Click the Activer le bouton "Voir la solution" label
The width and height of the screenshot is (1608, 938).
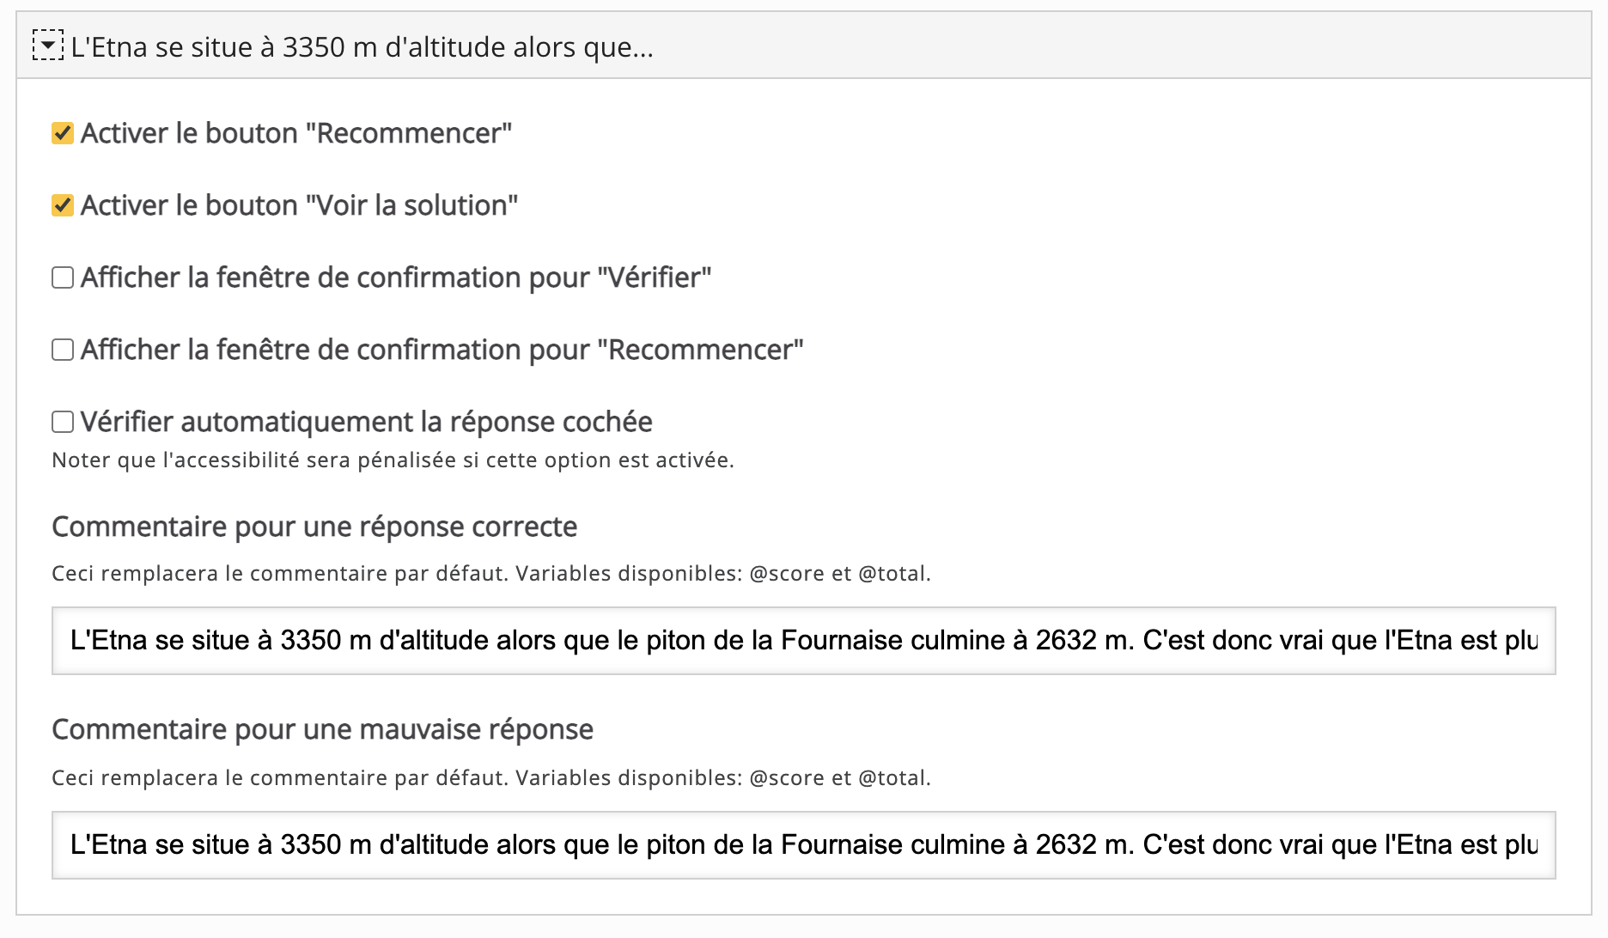coord(299,205)
